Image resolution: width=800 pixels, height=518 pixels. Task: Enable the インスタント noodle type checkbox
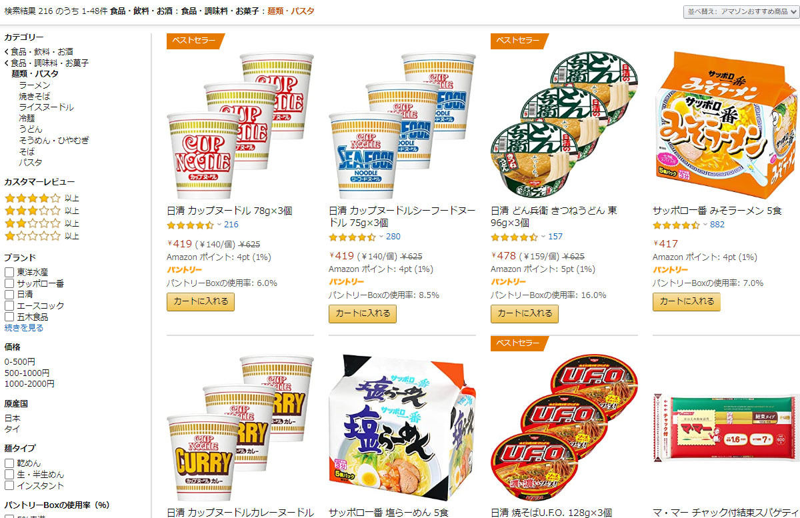[9, 485]
